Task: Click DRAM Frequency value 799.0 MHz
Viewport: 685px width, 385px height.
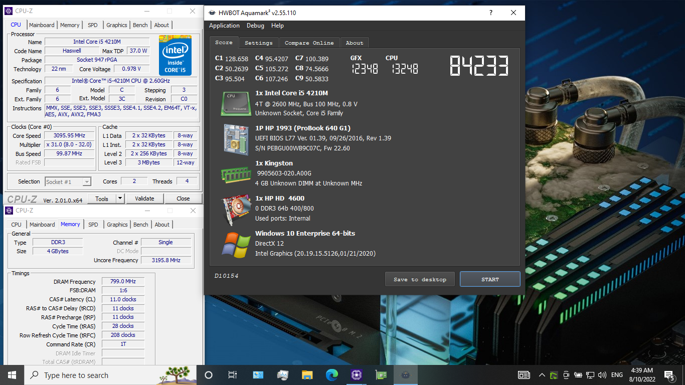Action: point(123,281)
